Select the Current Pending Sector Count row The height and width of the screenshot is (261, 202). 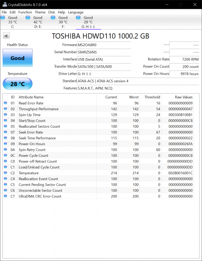[99, 184]
